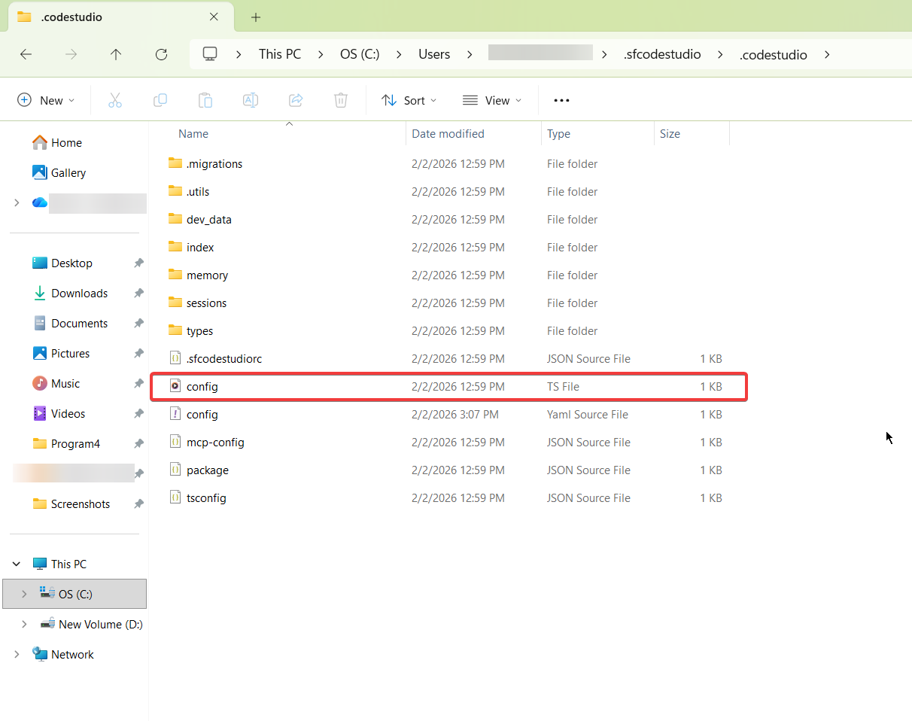
Task: Select the config TS File icon
Action: 175,387
